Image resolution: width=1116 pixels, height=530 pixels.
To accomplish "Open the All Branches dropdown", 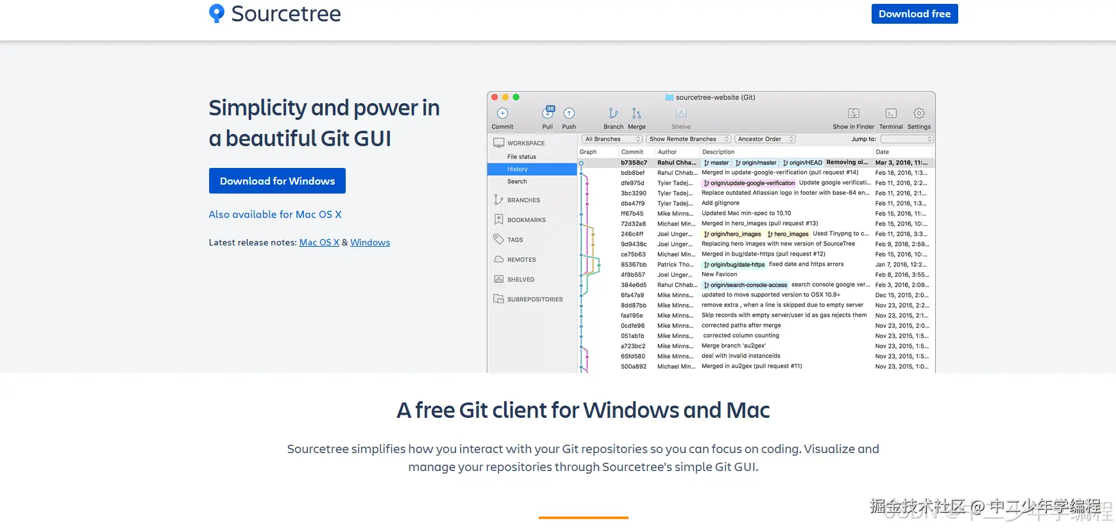I will [x=612, y=139].
